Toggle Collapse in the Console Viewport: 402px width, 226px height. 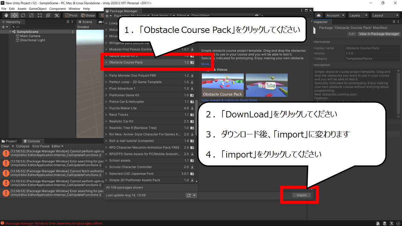[x=23, y=146]
